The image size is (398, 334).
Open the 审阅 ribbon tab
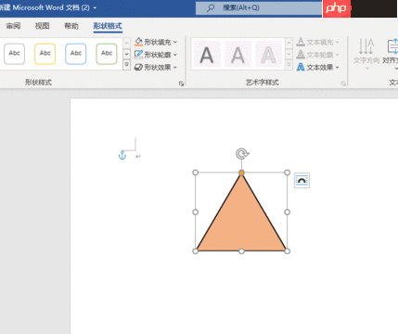tap(13, 26)
